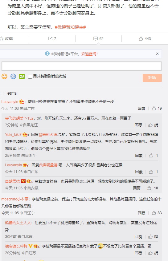Screen dimensions: 168x261
Task: Focus the comment input box
Action: coord(81,66)
